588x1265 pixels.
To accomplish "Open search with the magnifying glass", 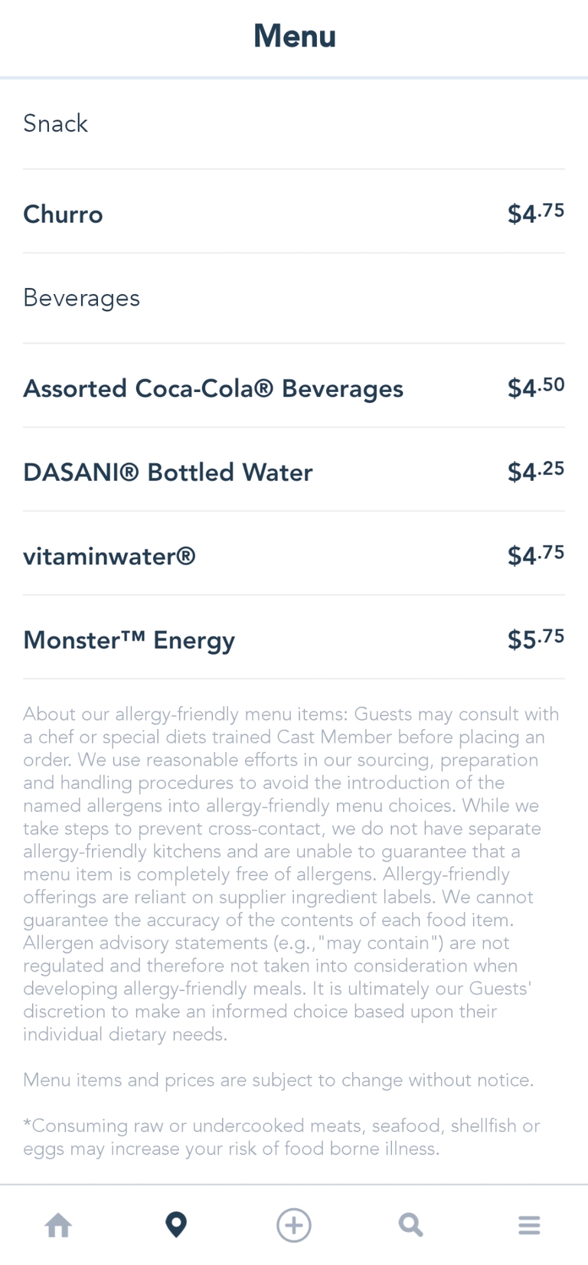I will click(x=411, y=1225).
